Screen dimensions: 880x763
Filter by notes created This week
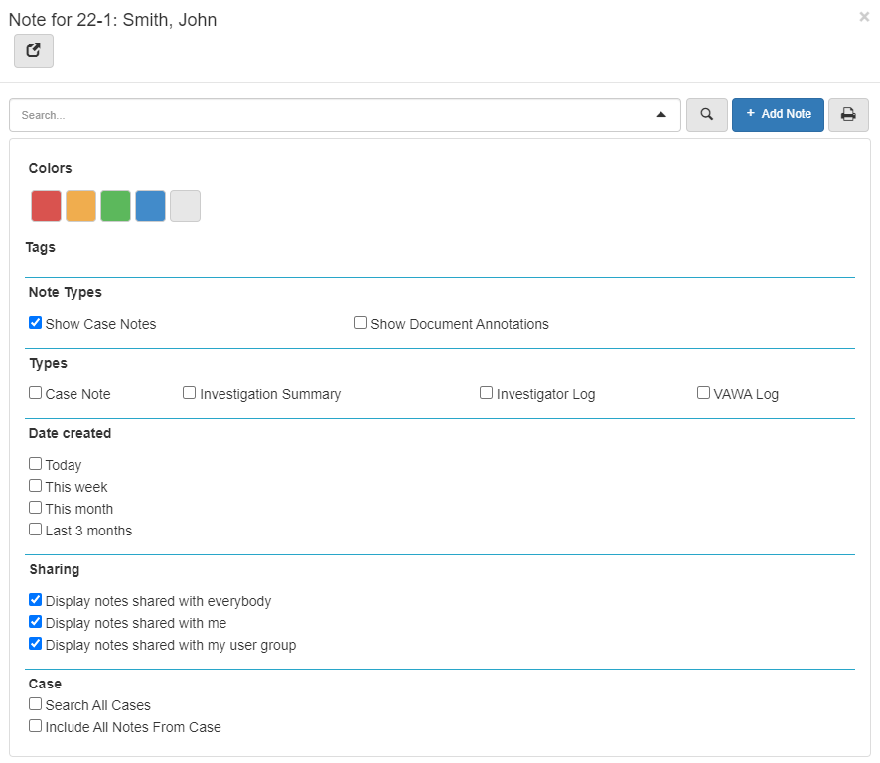[36, 486]
